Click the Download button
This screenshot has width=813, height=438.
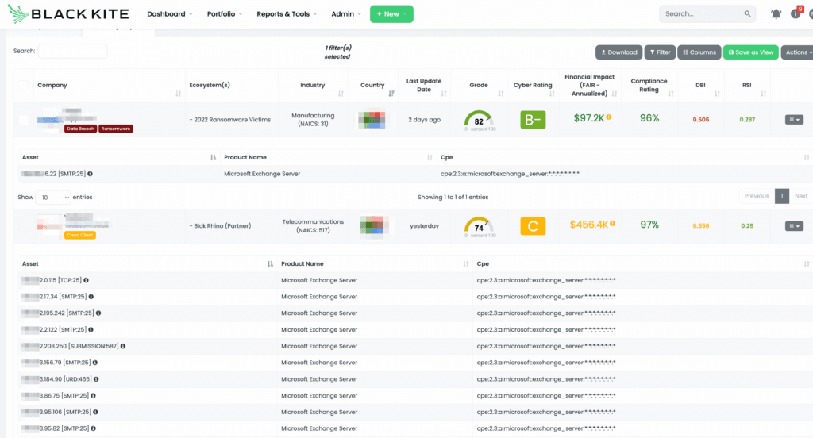pos(618,52)
